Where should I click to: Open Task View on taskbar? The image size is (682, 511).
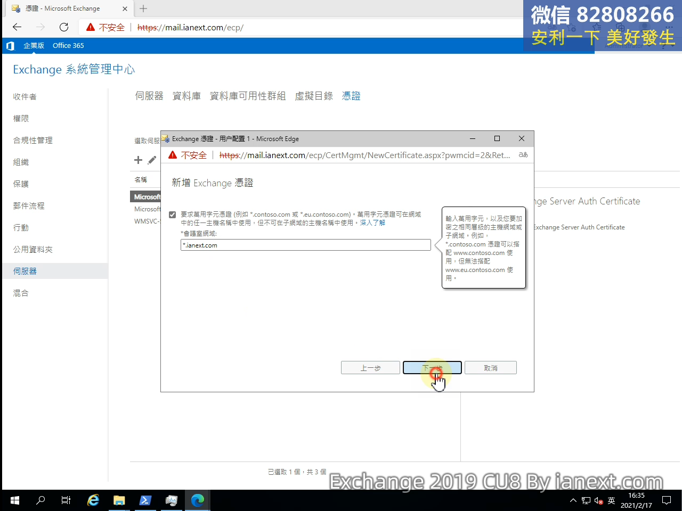pos(66,500)
